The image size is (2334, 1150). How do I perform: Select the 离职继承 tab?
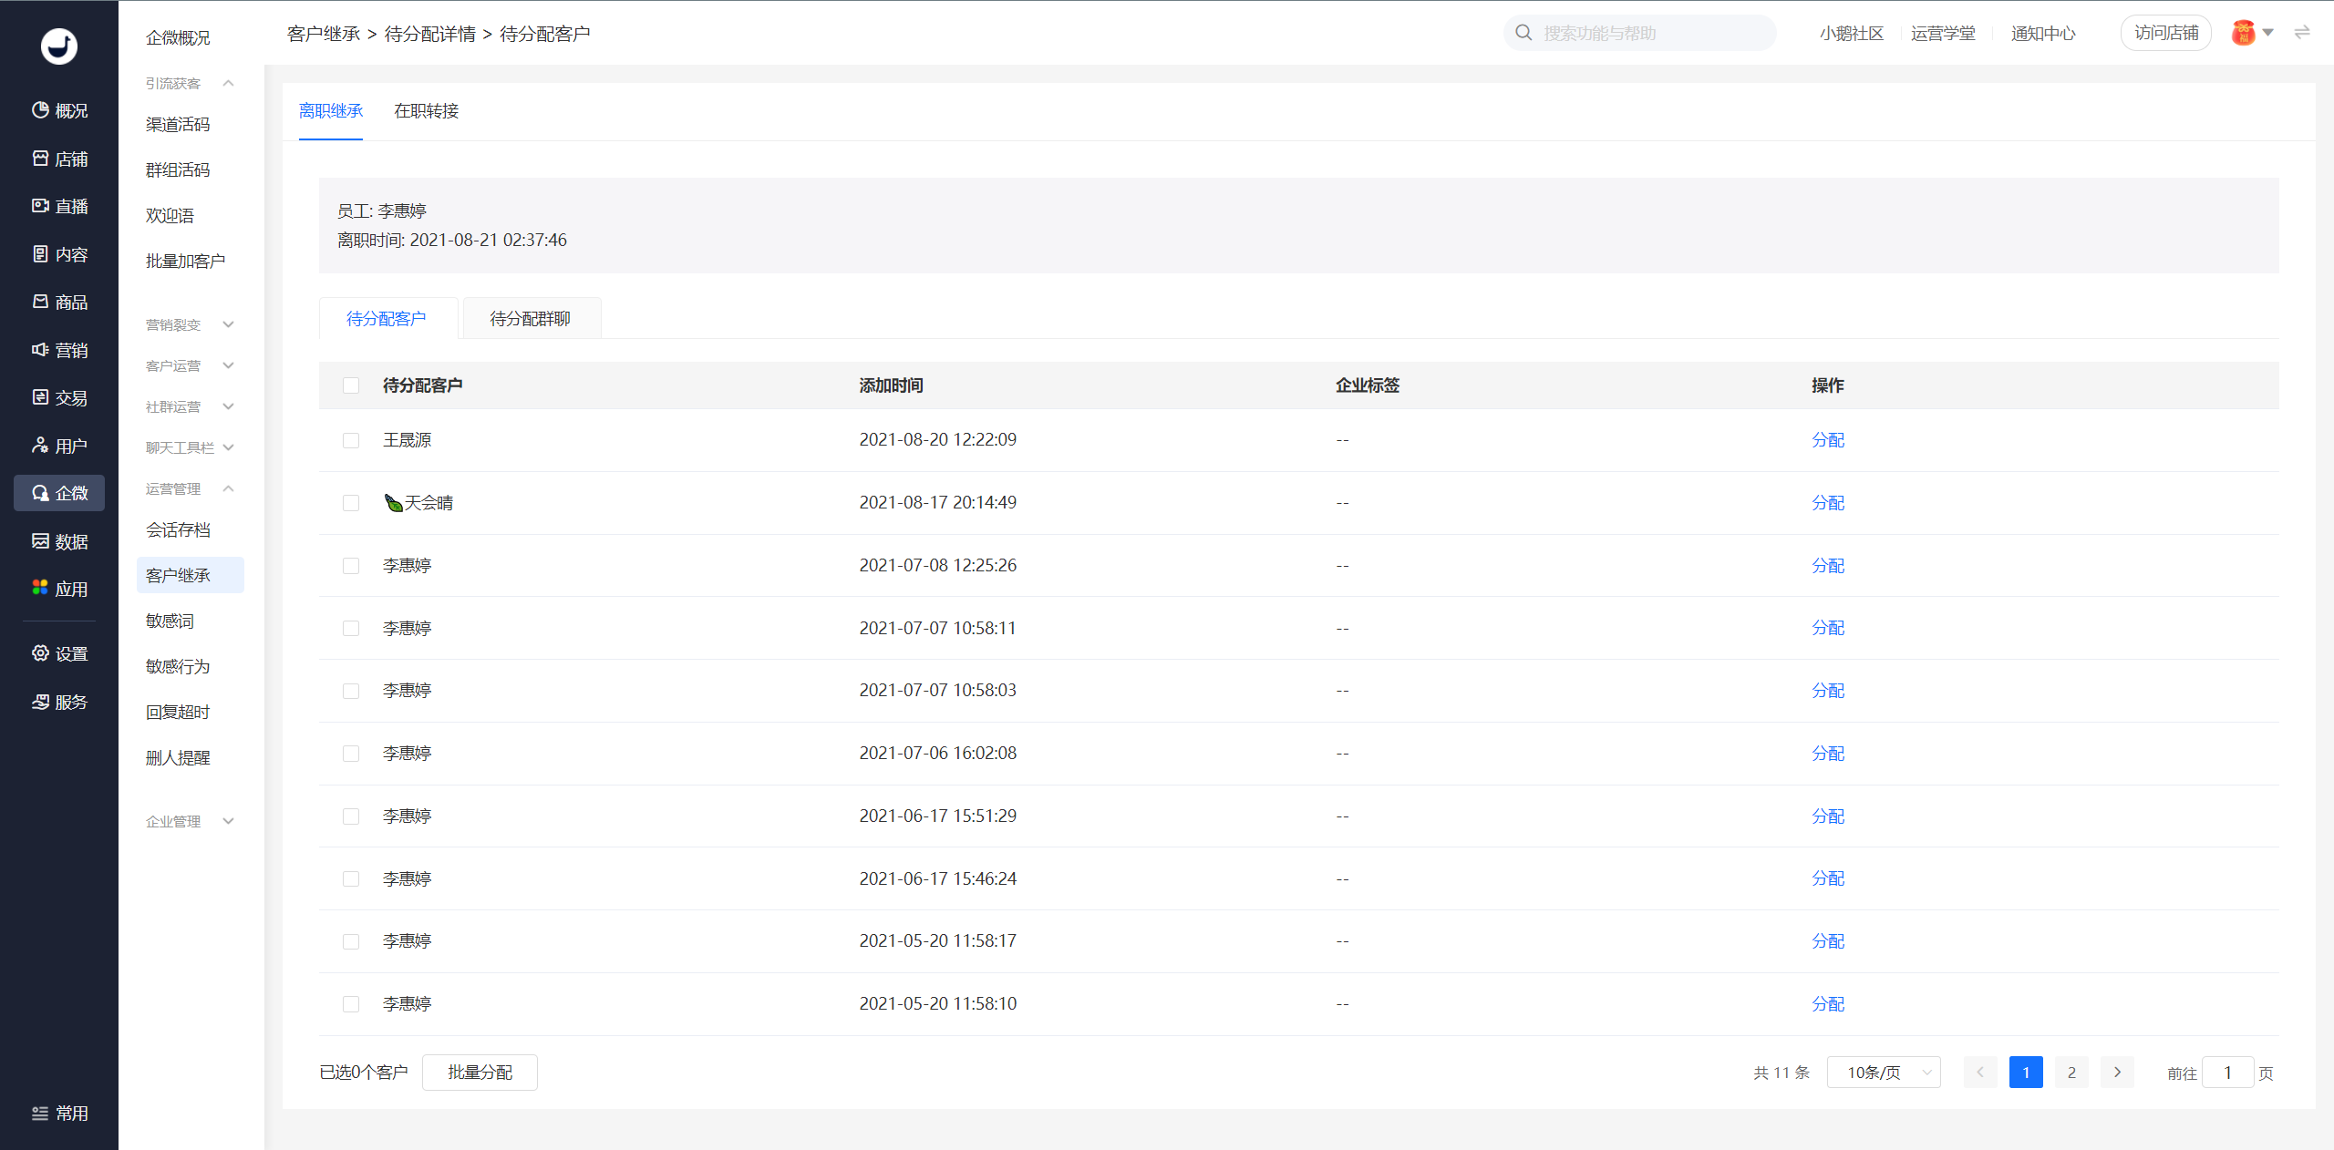331,111
